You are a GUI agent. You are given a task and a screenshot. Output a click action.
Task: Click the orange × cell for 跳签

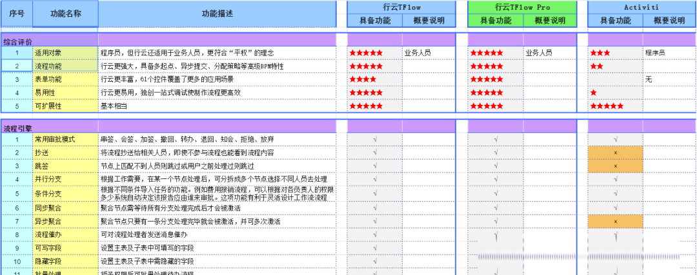[x=616, y=166]
